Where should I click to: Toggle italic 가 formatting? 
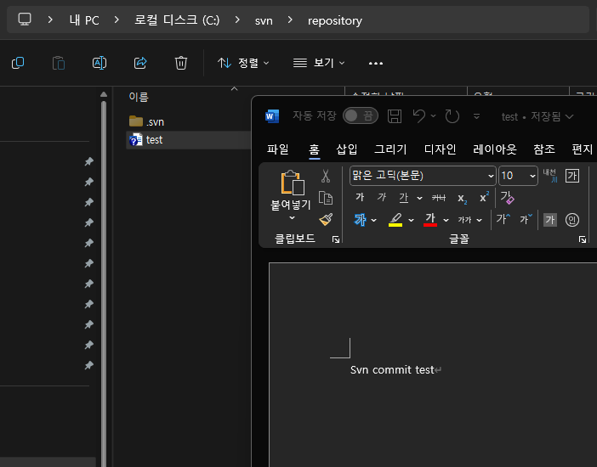coord(382,197)
